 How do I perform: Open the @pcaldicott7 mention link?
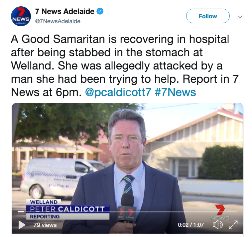(118, 92)
